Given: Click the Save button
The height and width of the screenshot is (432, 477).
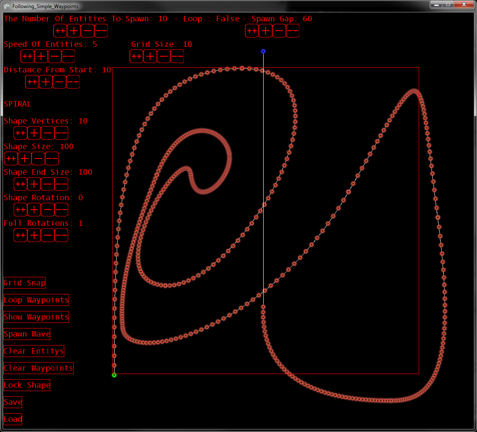Looking at the screenshot, I should 13,402.
